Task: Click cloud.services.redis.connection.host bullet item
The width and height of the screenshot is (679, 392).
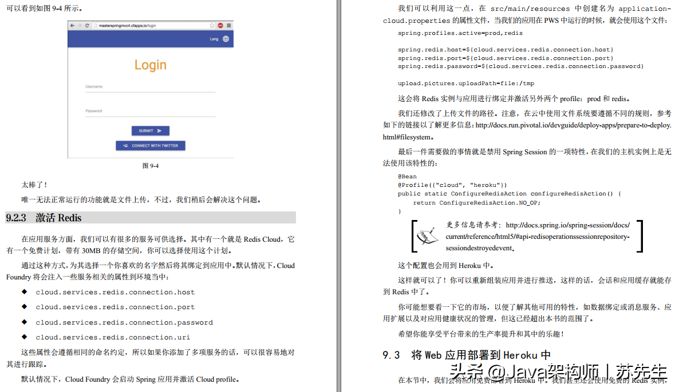Action: click(x=115, y=292)
